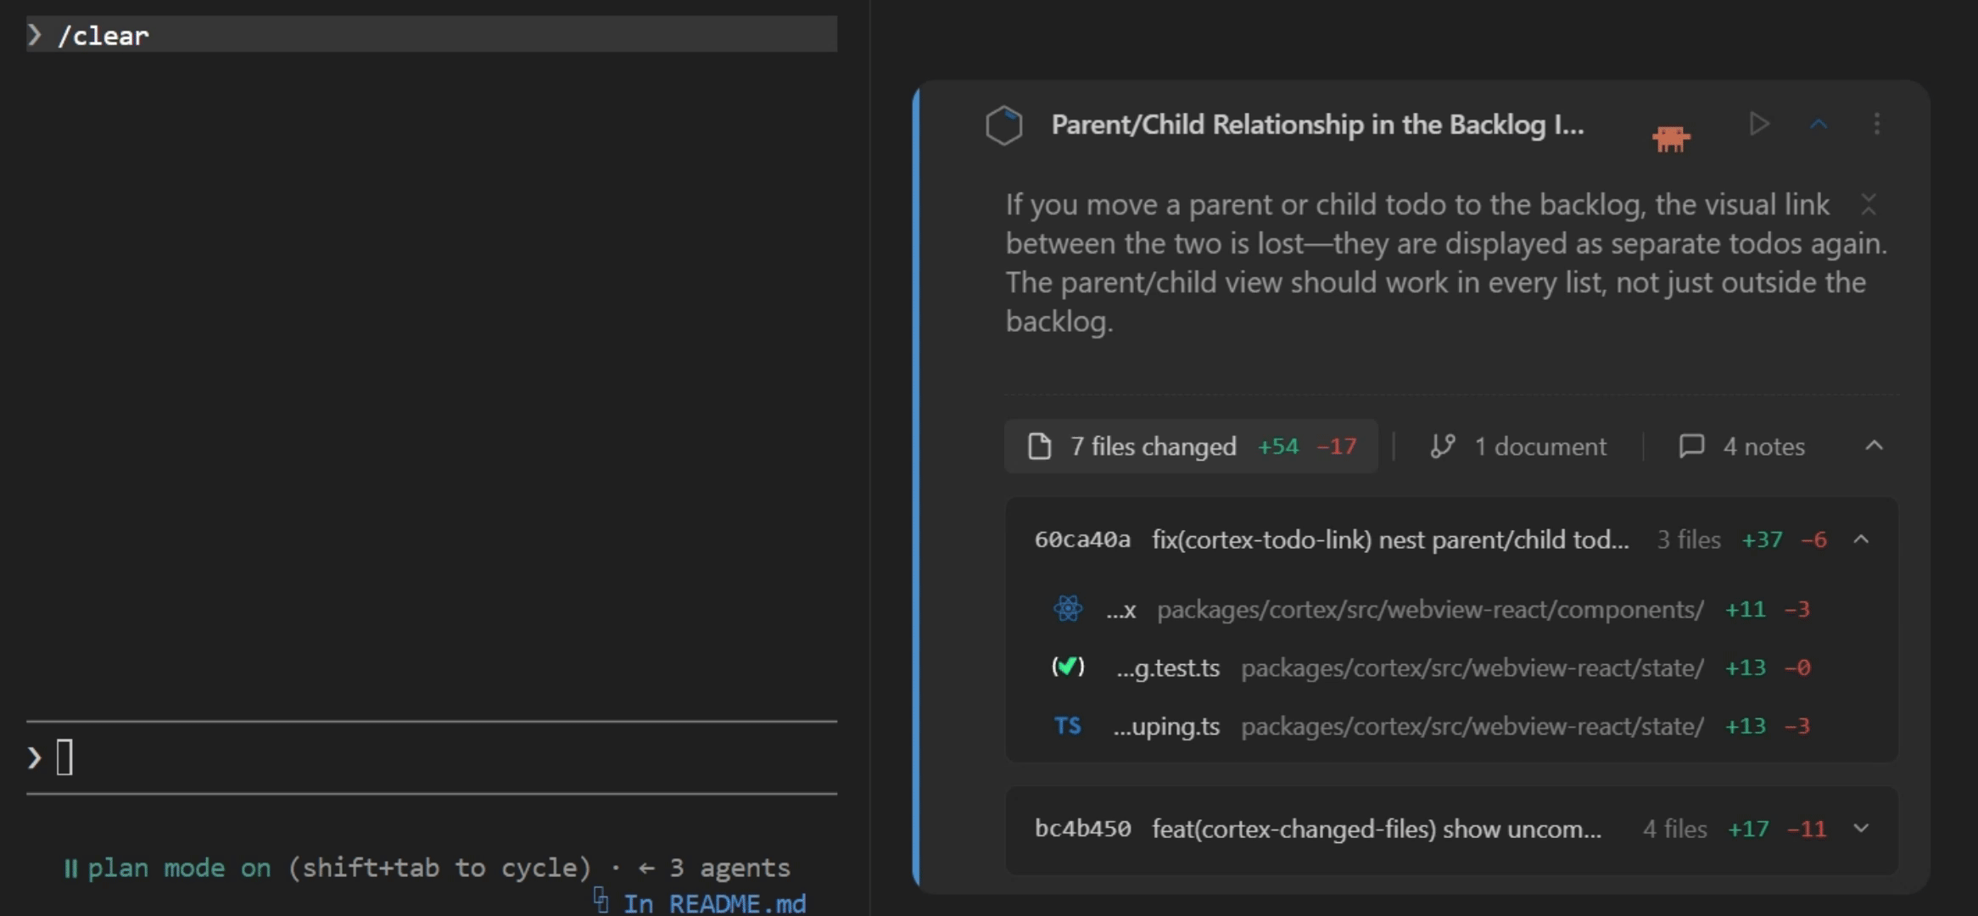Click the React file icon for the ...x file
The width and height of the screenshot is (1978, 916).
(x=1068, y=608)
